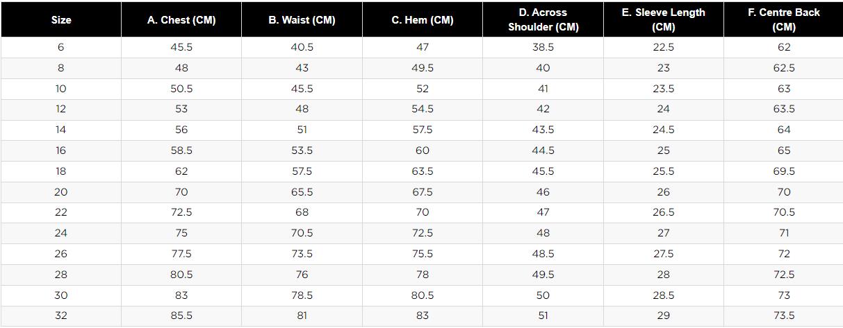Click the D. Across Shoulder (CM) header
843x328 pixels.
pyautogui.click(x=543, y=20)
